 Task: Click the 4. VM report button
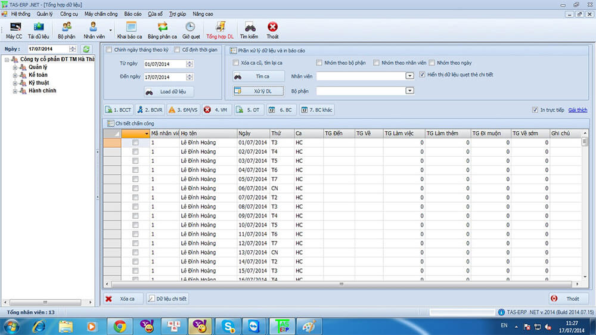(x=217, y=110)
